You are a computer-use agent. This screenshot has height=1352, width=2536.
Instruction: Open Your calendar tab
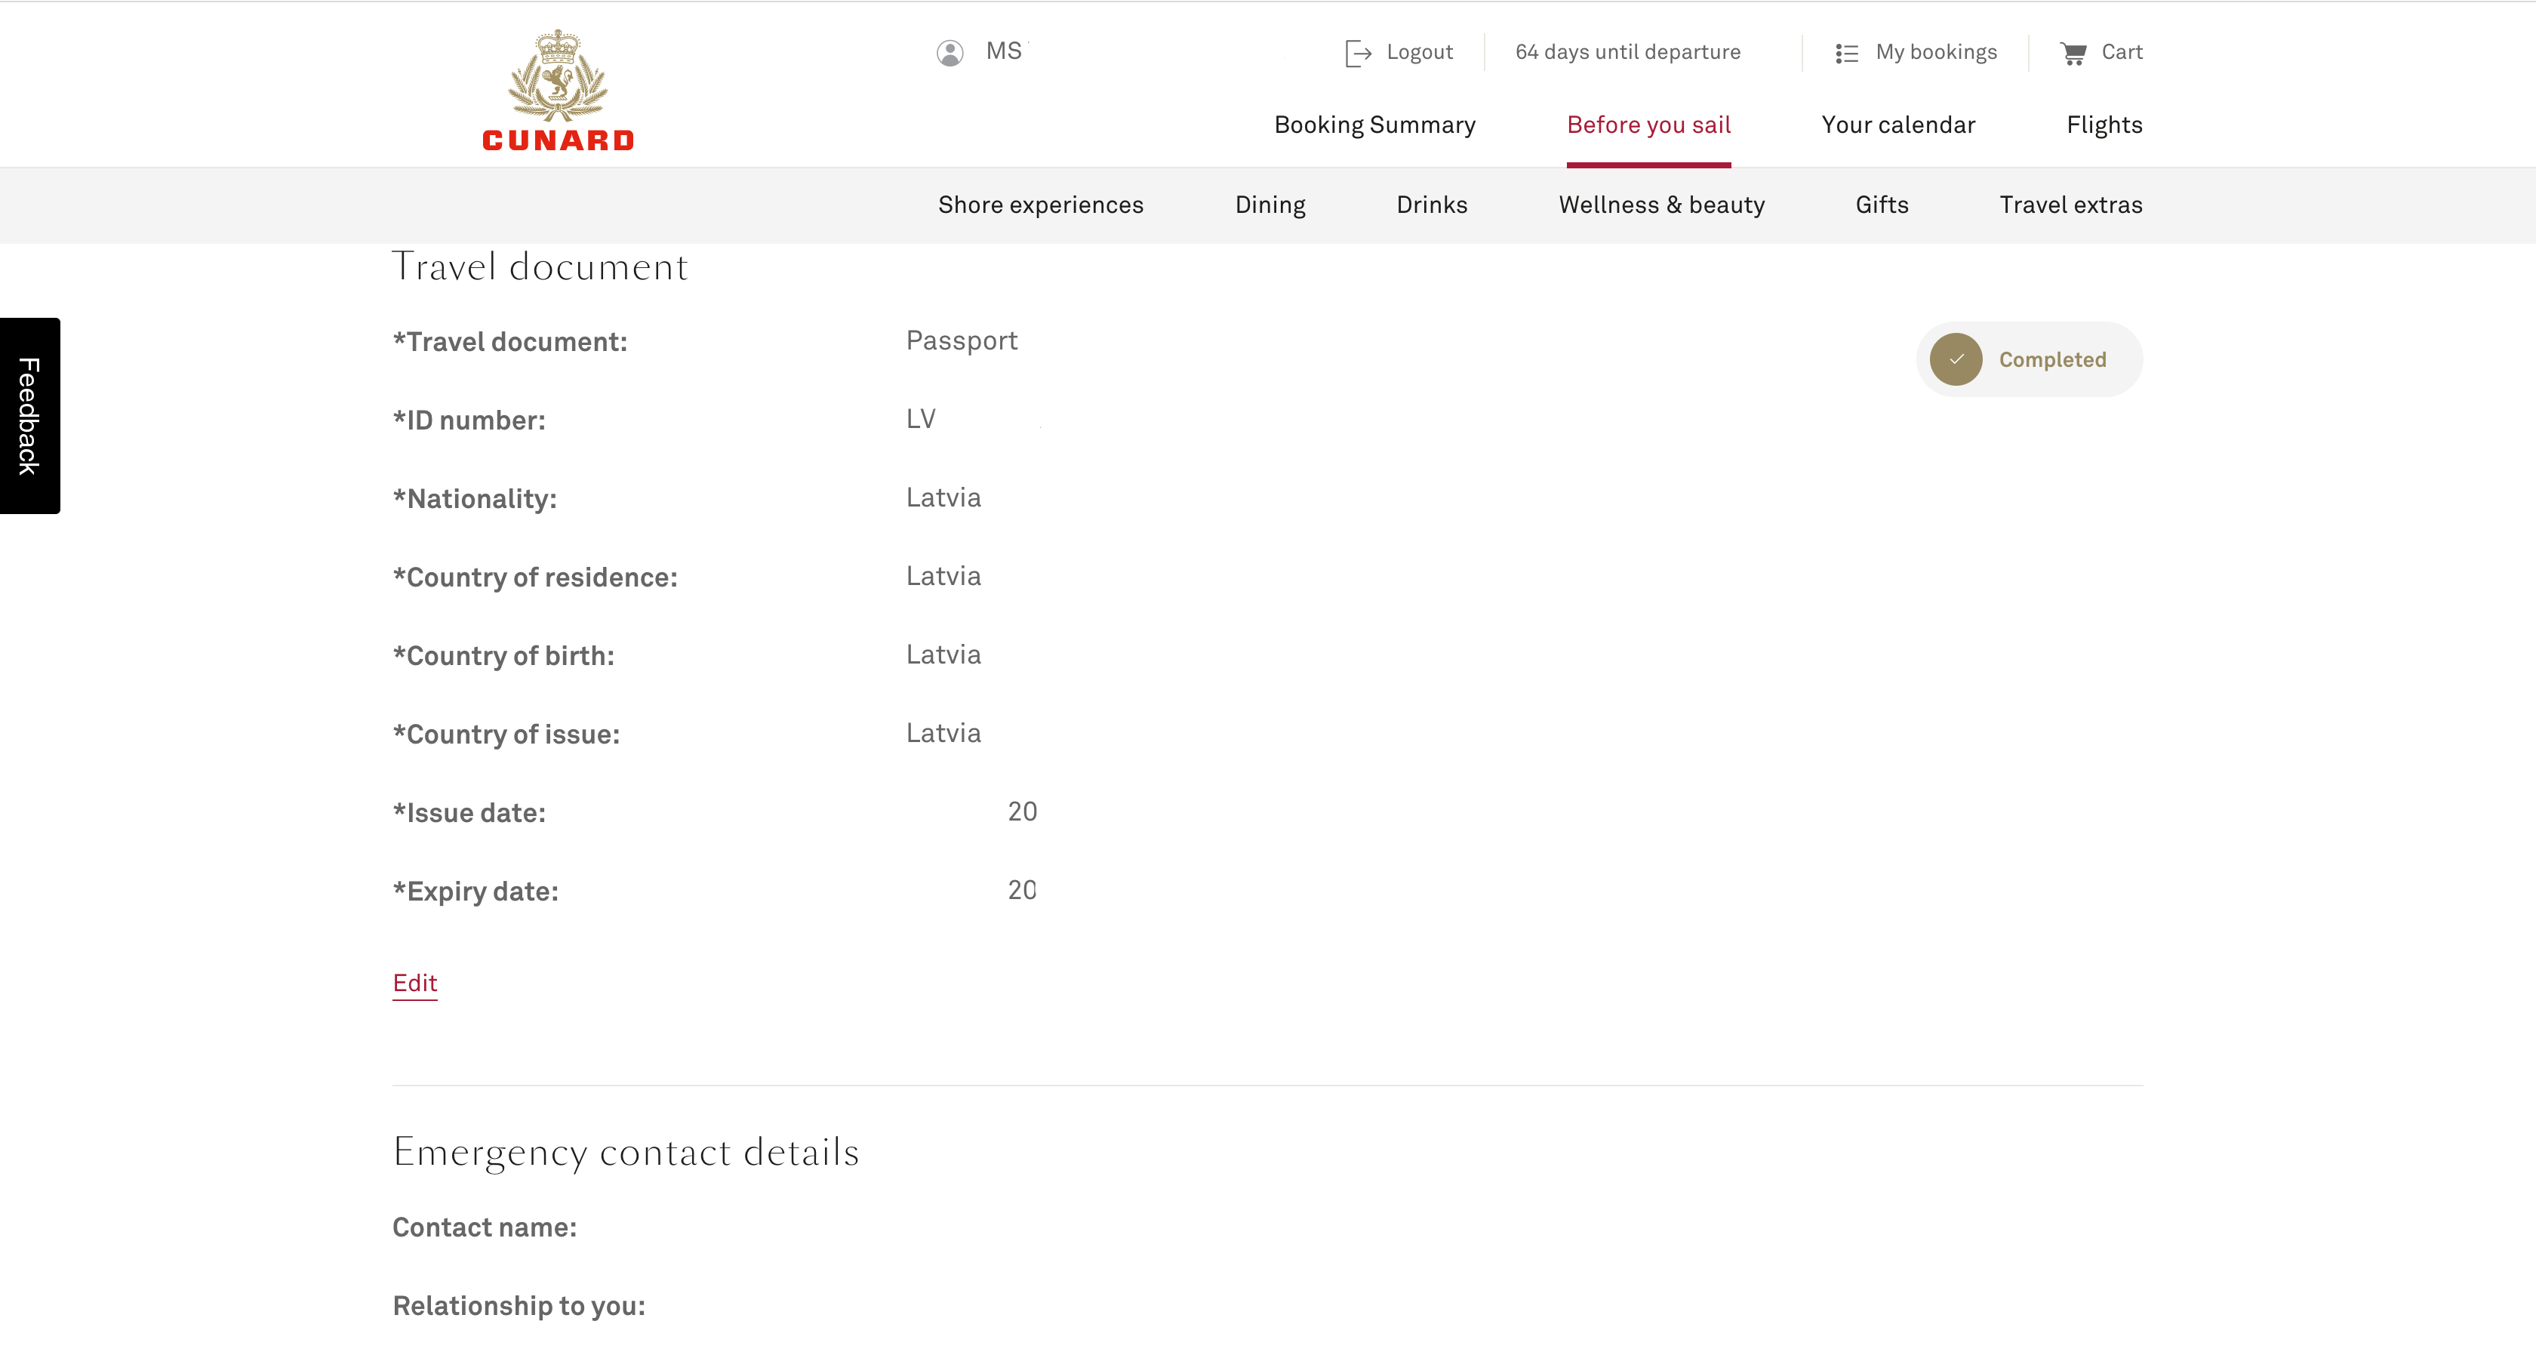[x=1898, y=125]
